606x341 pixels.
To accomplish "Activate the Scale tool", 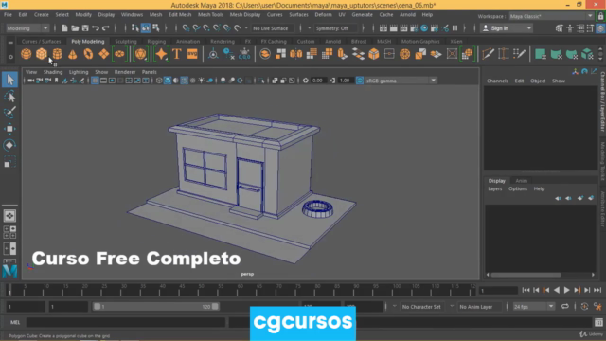I will click(x=9, y=162).
